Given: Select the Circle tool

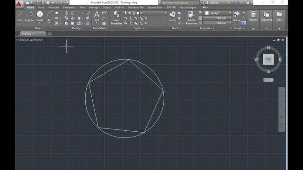Looking at the screenshot, I should pos(40,16).
